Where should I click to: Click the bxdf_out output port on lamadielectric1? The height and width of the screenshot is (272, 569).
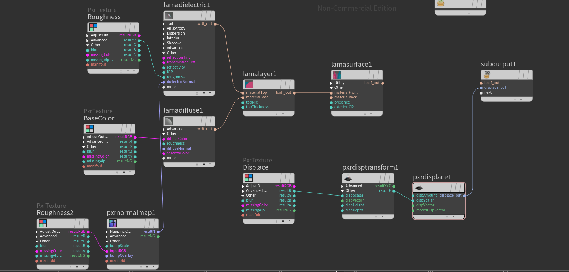coord(215,24)
